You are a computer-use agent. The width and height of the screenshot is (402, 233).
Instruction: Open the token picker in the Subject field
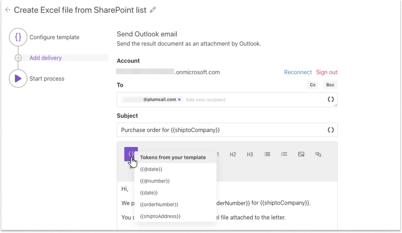point(331,130)
